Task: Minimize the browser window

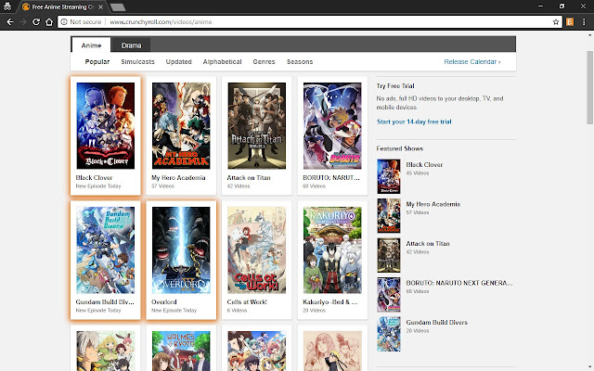Action: pyautogui.click(x=540, y=6)
